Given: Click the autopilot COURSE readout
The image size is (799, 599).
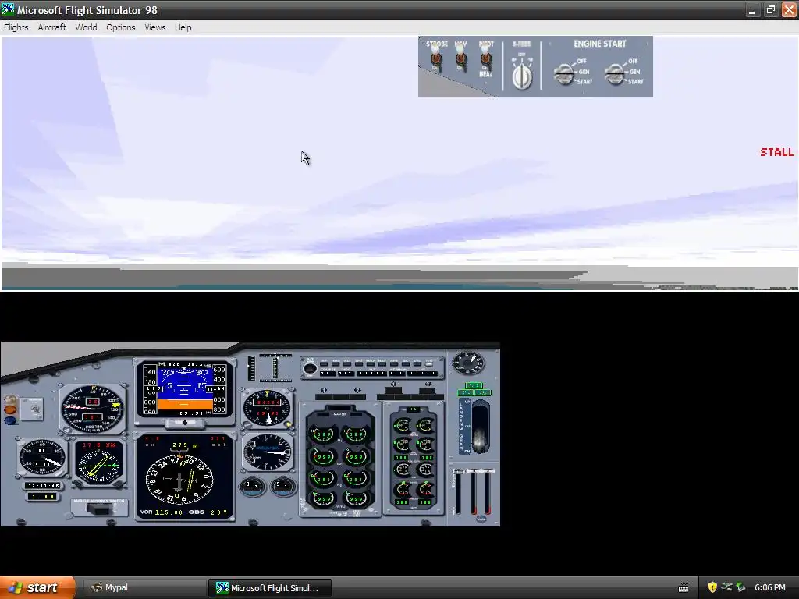Looking at the screenshot, I should (x=328, y=374).
